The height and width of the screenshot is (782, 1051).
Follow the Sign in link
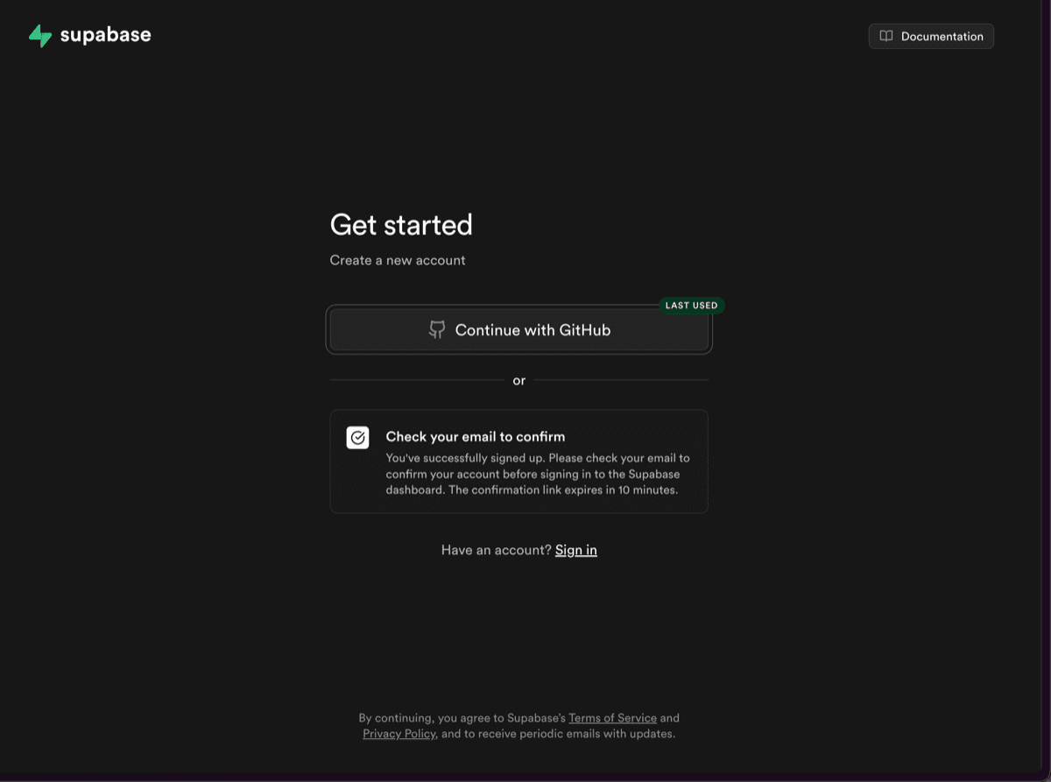click(x=575, y=550)
